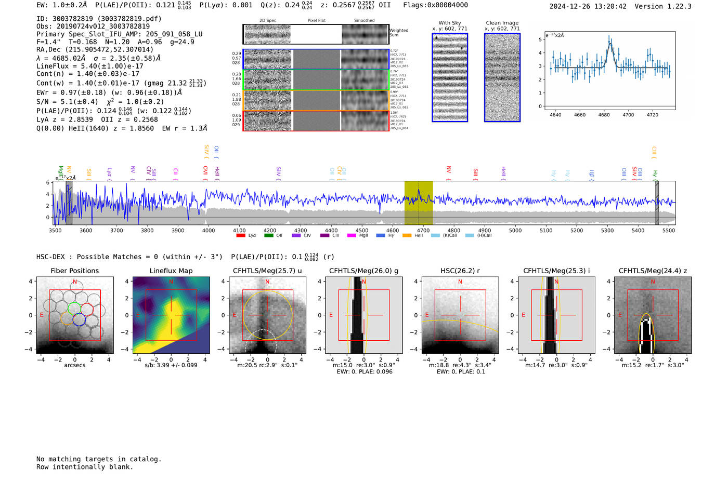Viewport: 728px width, 495px height.
Task: Click the red Lyα legend swatch
Action: point(241,235)
